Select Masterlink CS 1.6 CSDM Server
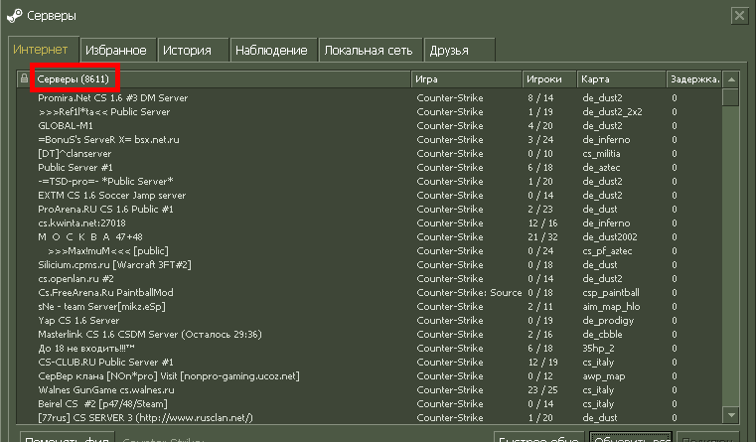Image resolution: width=756 pixels, height=442 pixels. click(x=370, y=335)
